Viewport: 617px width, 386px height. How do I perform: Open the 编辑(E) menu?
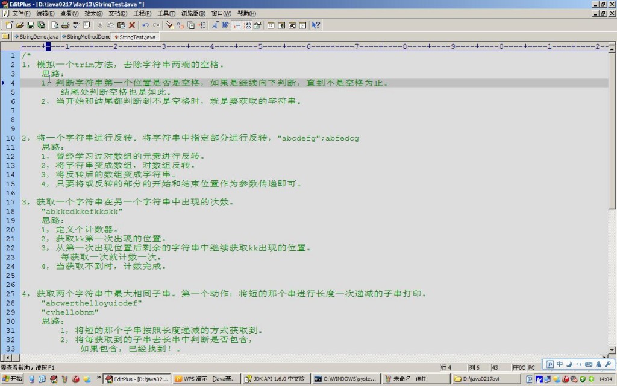pyautogui.click(x=45, y=13)
